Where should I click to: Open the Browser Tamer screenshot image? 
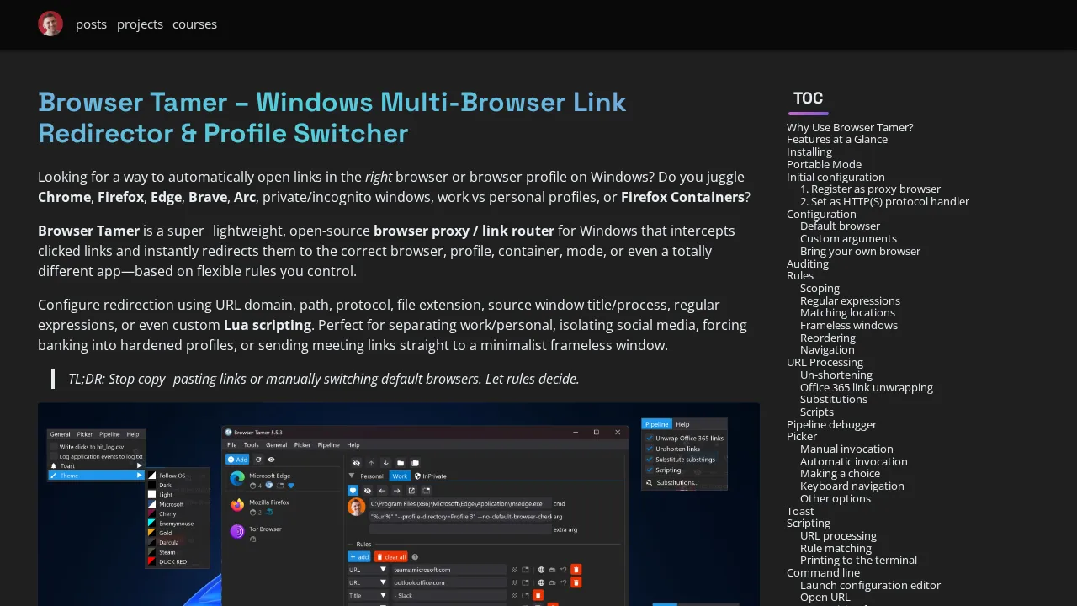(399, 504)
